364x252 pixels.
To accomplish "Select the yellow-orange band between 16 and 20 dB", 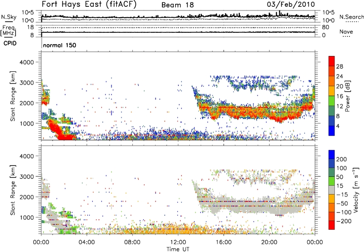I will coord(332,91).
